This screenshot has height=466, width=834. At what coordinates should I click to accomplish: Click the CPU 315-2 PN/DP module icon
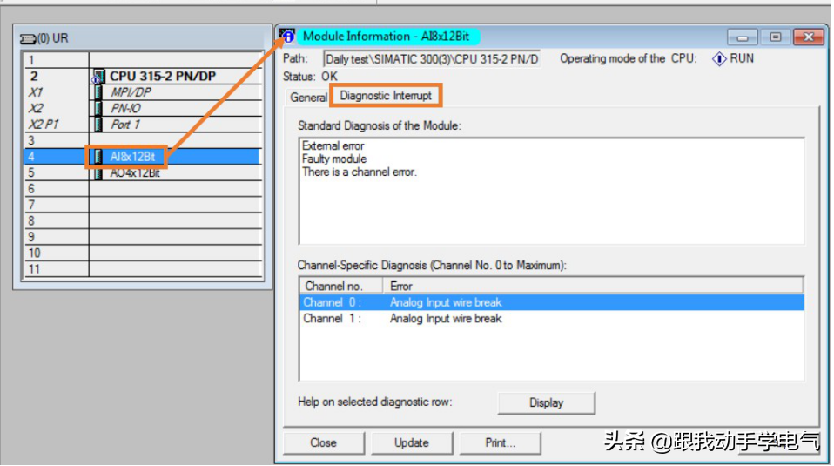pyautogui.click(x=98, y=77)
